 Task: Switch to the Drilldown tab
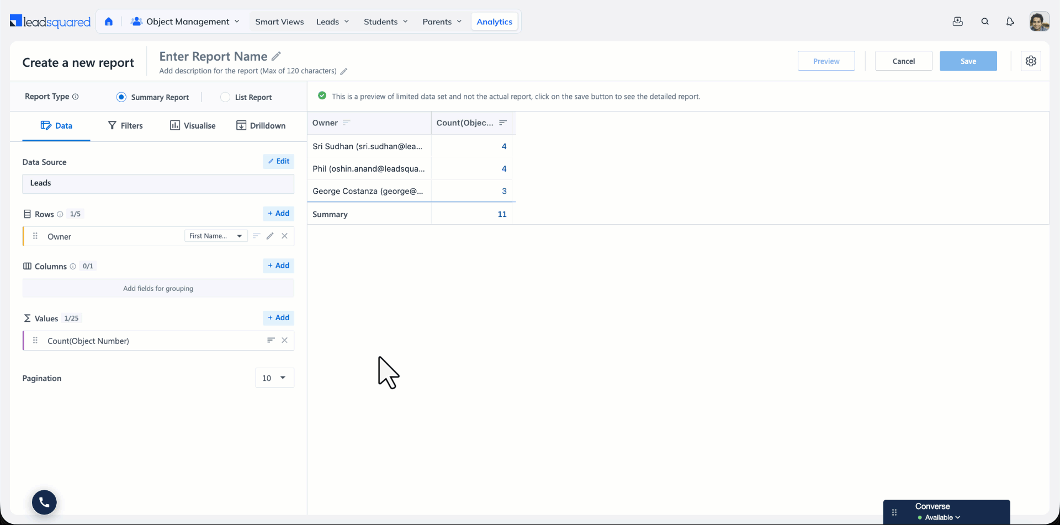point(261,126)
